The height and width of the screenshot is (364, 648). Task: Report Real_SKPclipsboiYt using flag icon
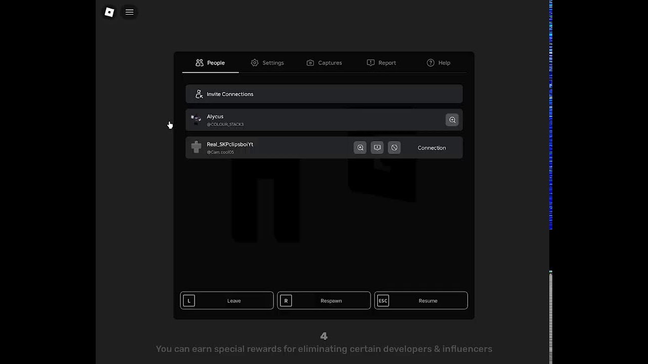377,148
